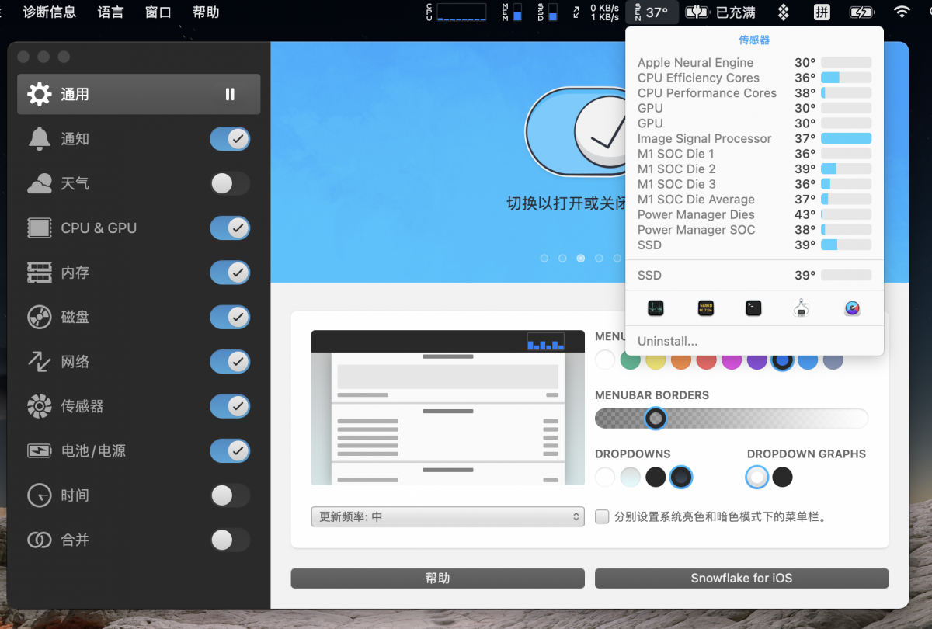Open Activity Monitor icon in sensors dropdown
Screen dimensions: 932x629
click(x=656, y=308)
